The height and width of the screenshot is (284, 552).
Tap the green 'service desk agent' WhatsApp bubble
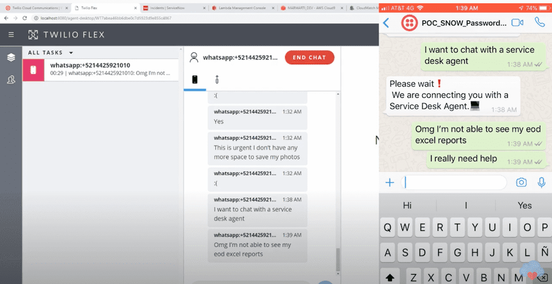pyautogui.click(x=484, y=57)
